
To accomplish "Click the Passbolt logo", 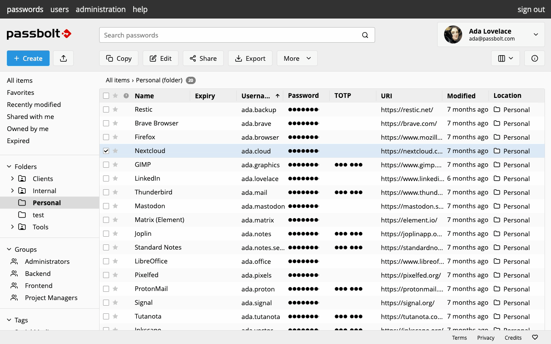I will coord(39,34).
